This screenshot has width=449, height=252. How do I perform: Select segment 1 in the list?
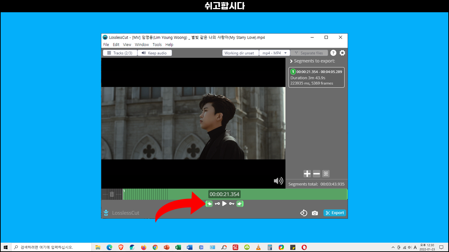[x=316, y=77]
